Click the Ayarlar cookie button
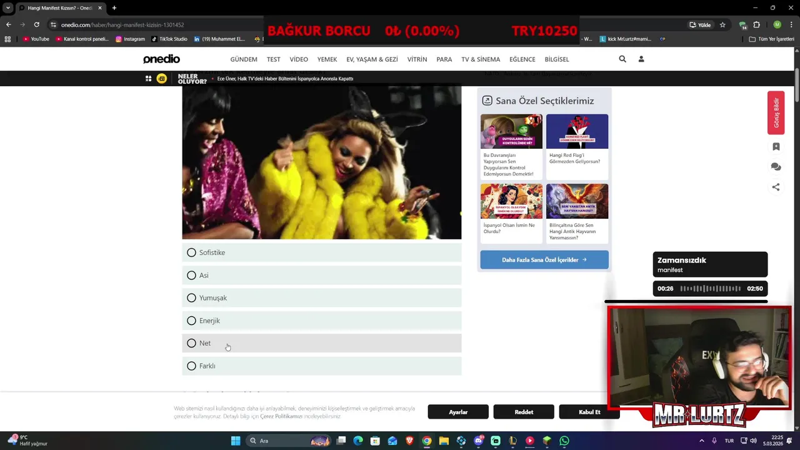Viewport: 800px width, 450px height. point(458,412)
